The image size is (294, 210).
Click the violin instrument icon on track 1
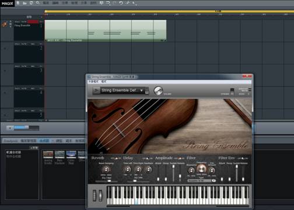click(x=4, y=24)
